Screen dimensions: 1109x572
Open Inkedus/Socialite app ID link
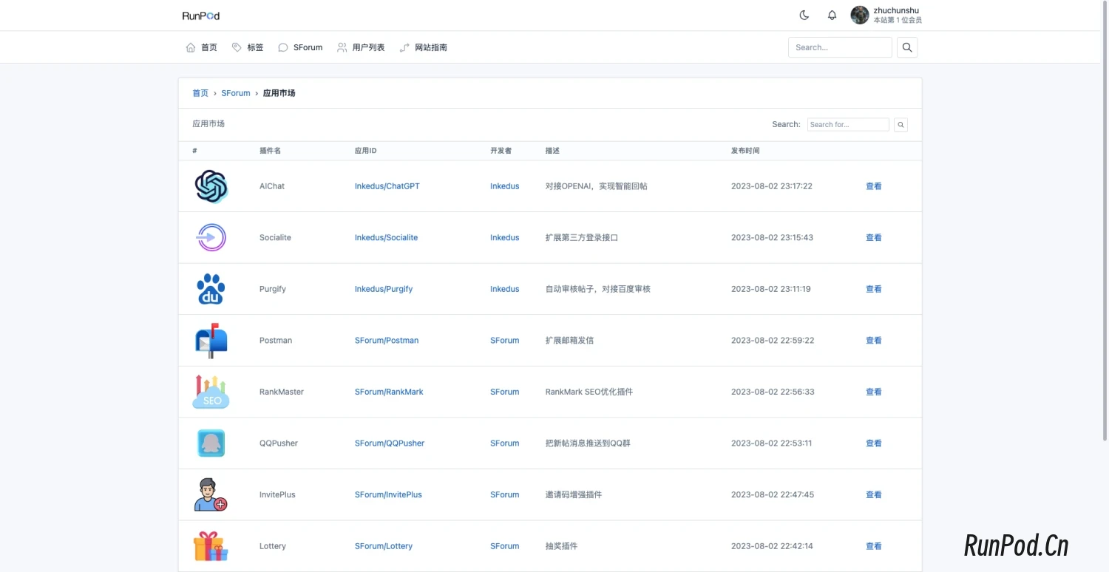pyautogui.click(x=386, y=238)
